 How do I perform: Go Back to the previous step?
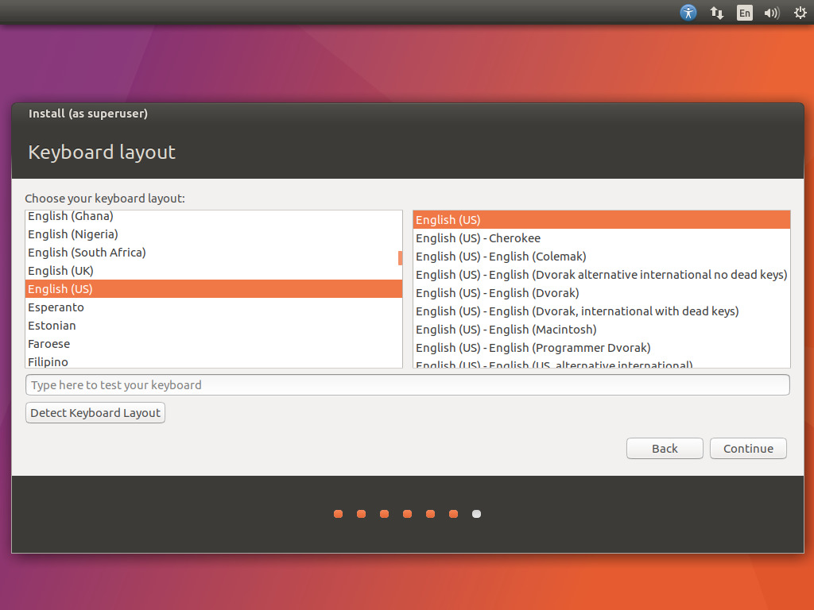tap(664, 449)
